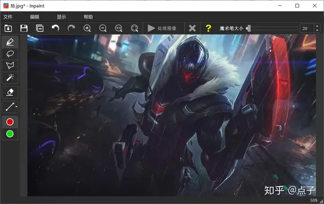Select the magic wand tool
Image resolution: width=324 pixels, height=204 pixels.
(x=10, y=78)
